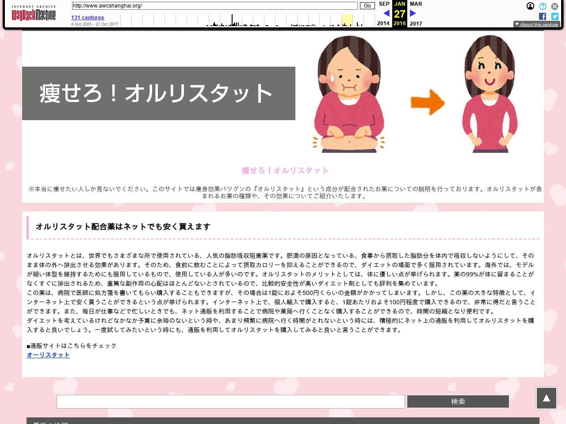The image size is (566, 424).
Task: Click the Wayback Machine logo
Action: click(x=34, y=14)
